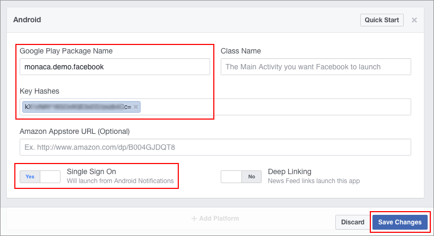The image size is (434, 236).
Task: Focus the Google Play Package Name field
Action: tap(115, 67)
